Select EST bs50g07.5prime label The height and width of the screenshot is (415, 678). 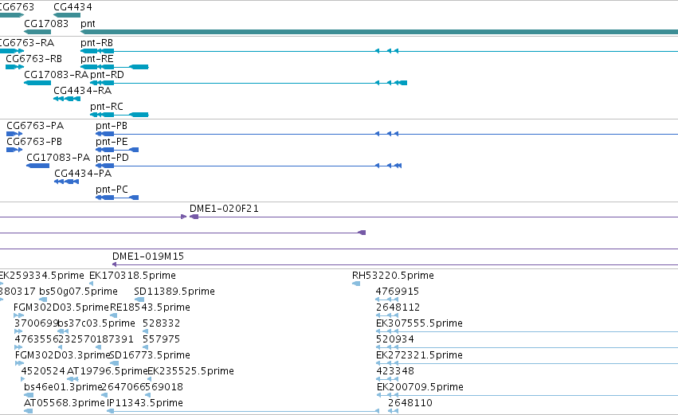pos(78,292)
